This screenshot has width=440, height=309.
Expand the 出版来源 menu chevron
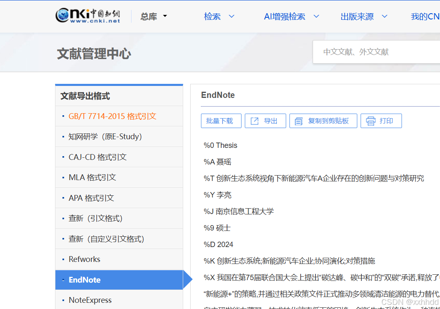coord(385,17)
